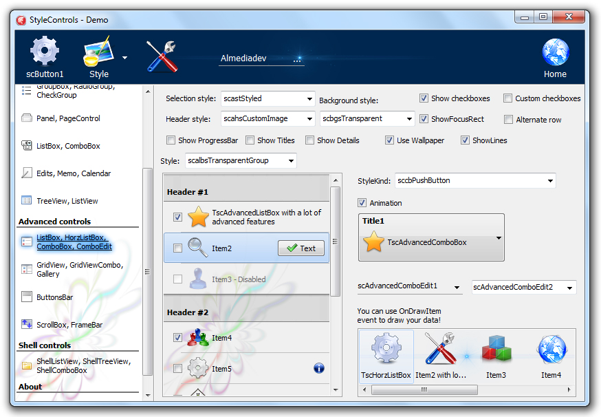Expand the TscAdvancedComboBox dropdown arrow

pyautogui.click(x=499, y=238)
